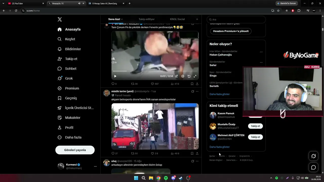Like the post with 687 likes
This screenshot has height=182, width=324.
point(155,84)
